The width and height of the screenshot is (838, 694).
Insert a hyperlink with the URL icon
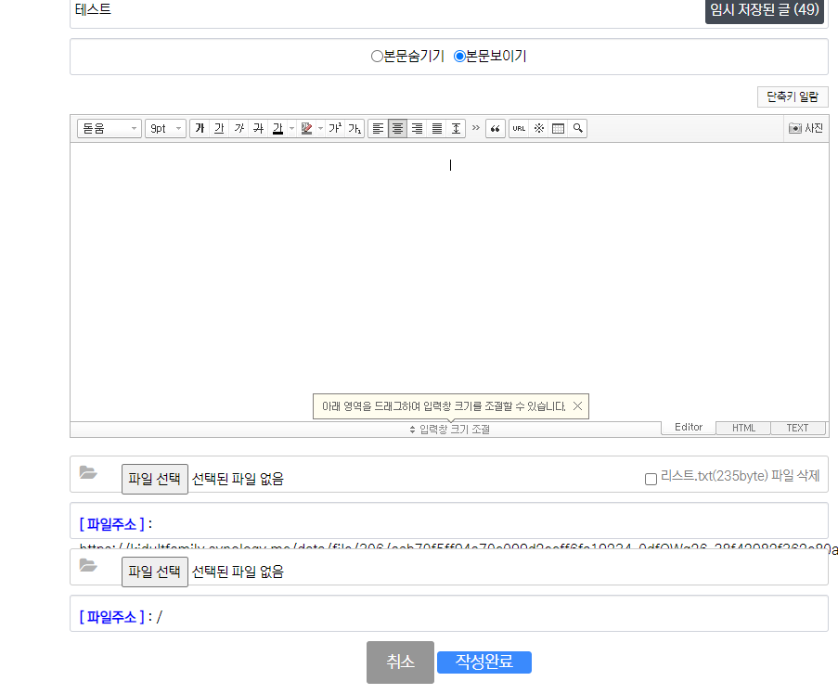pyautogui.click(x=519, y=129)
